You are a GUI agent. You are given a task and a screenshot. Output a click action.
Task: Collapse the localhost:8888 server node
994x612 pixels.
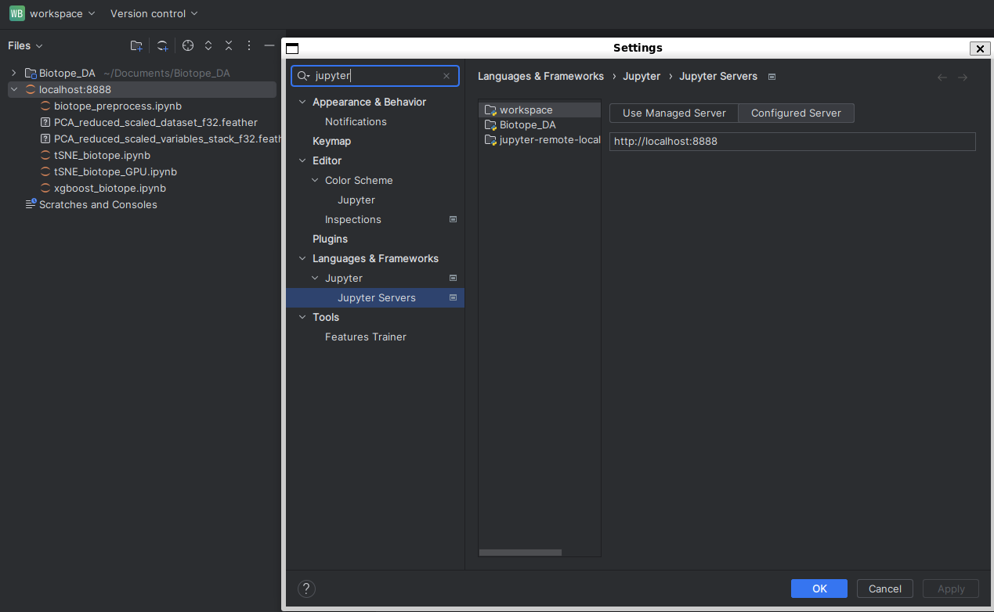(14, 89)
